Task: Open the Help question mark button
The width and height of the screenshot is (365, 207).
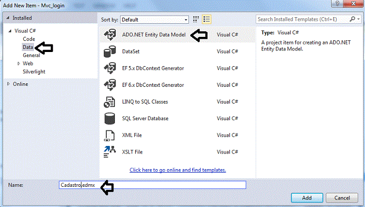Action: tap(338, 3)
